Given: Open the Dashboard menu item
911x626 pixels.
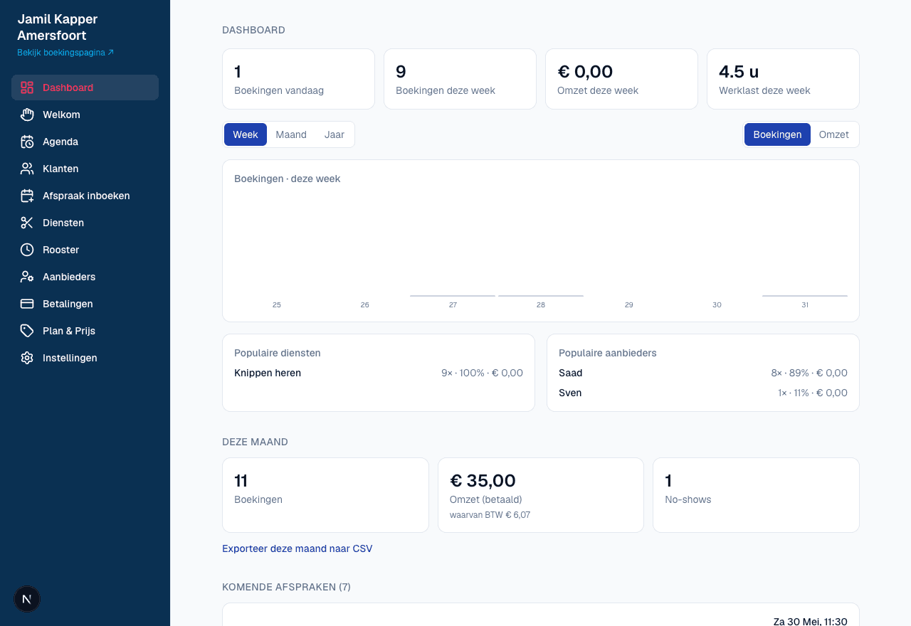Looking at the screenshot, I should click(85, 87).
